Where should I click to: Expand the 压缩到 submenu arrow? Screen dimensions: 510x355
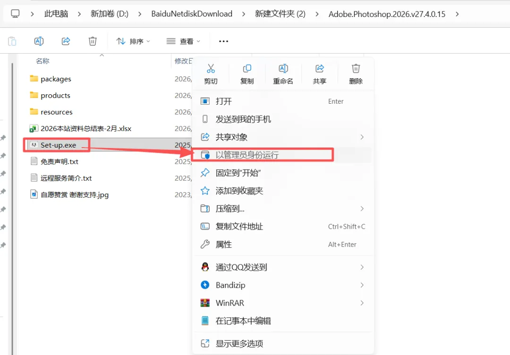click(362, 208)
